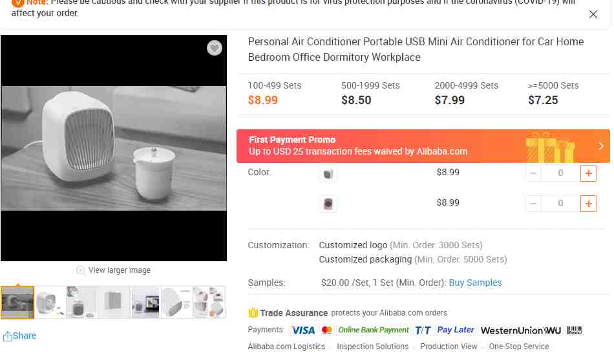This screenshot has height=364, width=614.
Task: Click the Trade Assurance shield icon
Action: coord(253,313)
